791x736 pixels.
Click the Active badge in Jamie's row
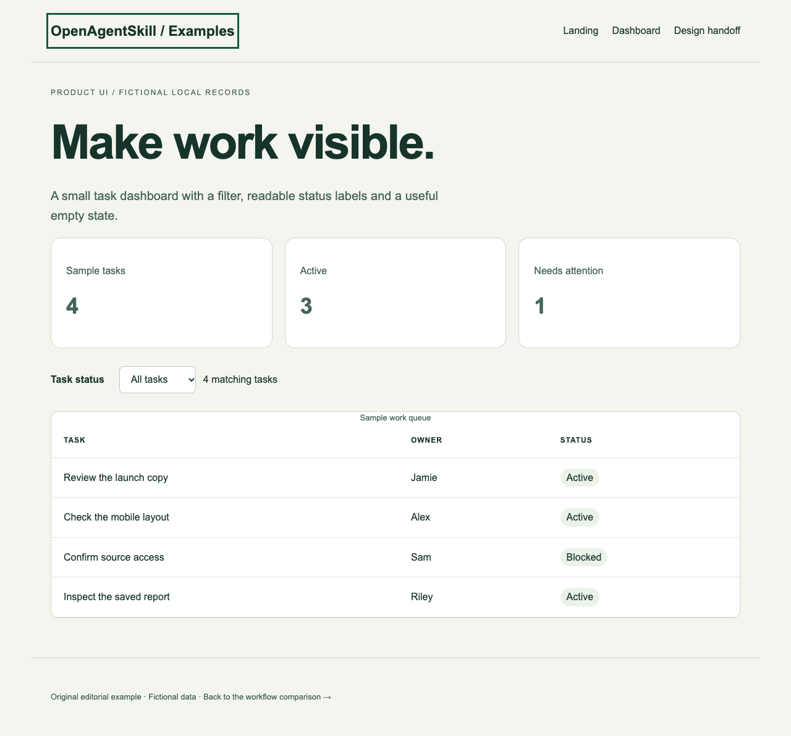pyautogui.click(x=580, y=478)
